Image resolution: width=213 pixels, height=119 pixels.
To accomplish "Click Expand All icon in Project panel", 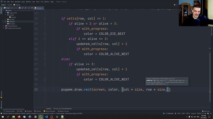I will point(23,8).
